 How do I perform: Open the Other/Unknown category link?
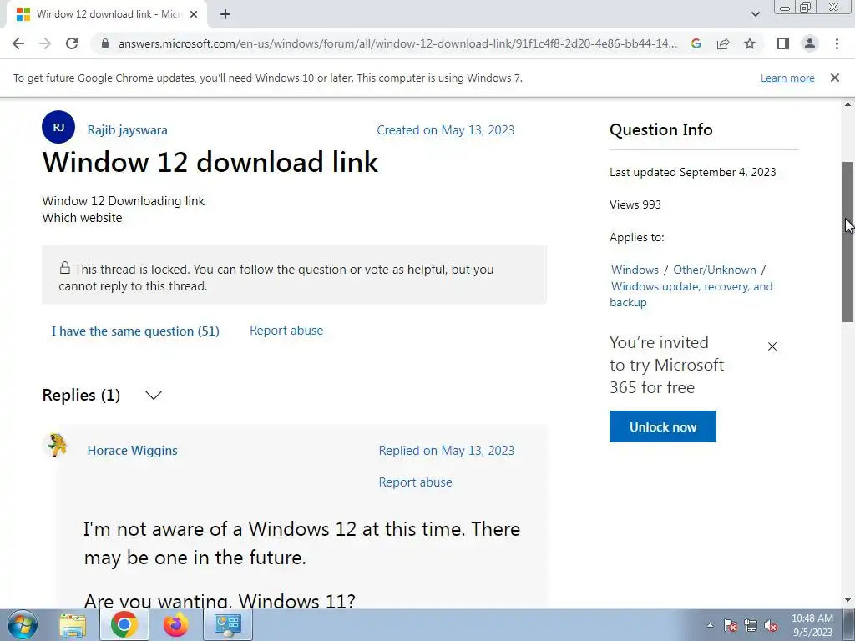coord(715,270)
